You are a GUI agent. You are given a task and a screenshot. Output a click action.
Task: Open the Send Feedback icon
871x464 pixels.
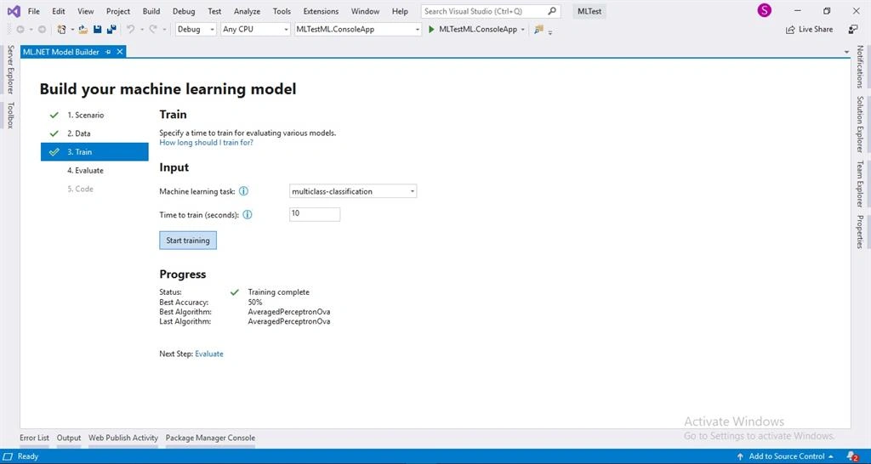pos(853,30)
